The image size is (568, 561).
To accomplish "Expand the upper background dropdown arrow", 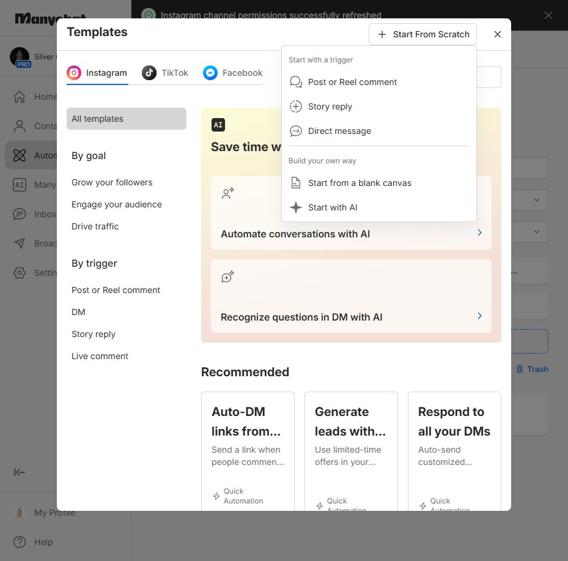I will coord(536,199).
